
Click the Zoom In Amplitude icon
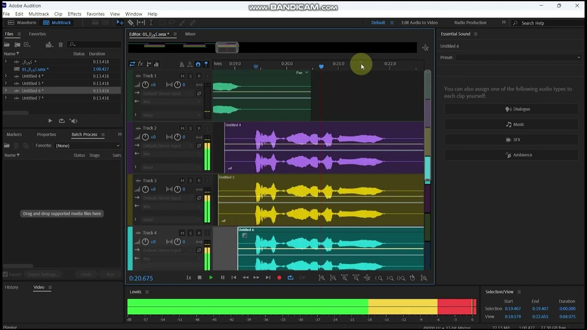[322, 278]
